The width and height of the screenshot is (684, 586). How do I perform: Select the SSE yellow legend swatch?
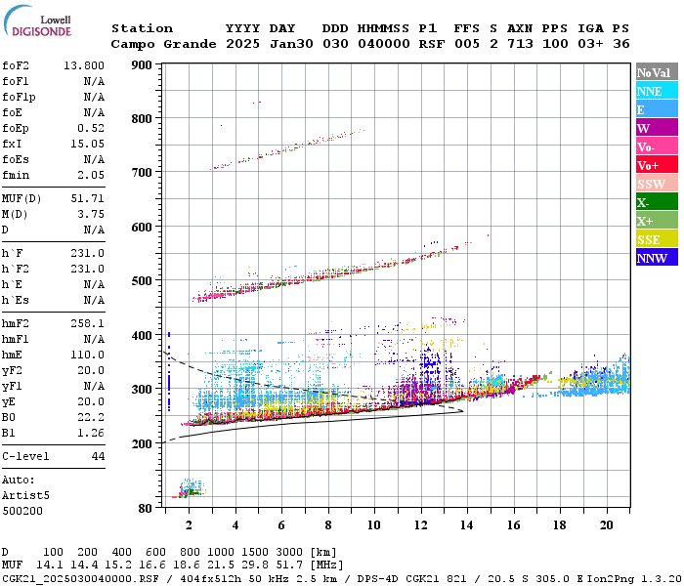[x=657, y=239]
